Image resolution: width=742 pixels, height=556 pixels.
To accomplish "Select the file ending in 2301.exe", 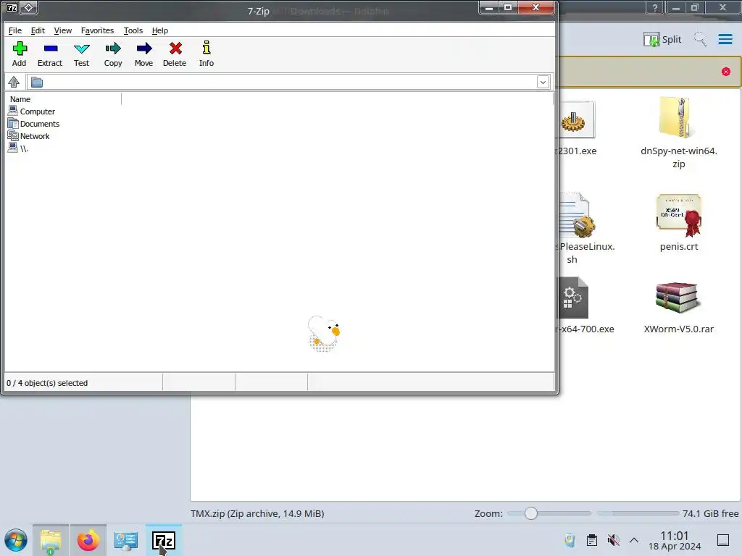I will [577, 129].
